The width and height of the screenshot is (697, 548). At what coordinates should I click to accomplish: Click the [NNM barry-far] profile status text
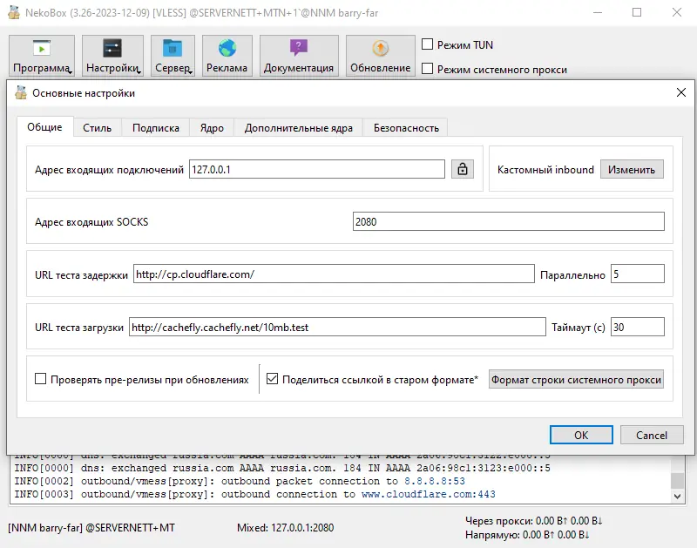click(x=91, y=528)
